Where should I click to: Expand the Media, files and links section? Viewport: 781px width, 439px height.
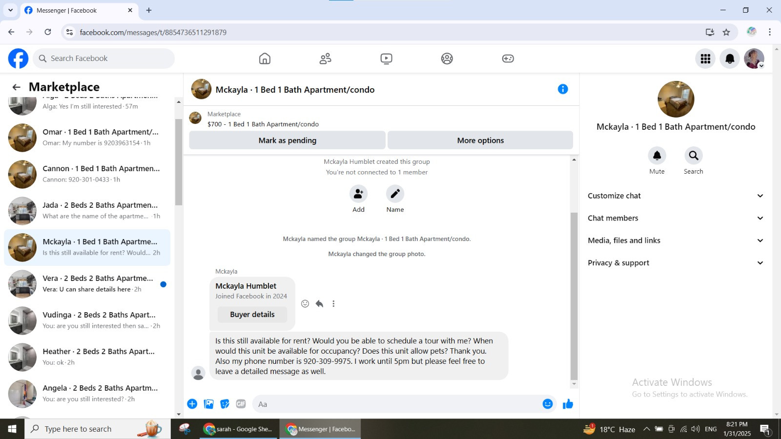[676, 240]
